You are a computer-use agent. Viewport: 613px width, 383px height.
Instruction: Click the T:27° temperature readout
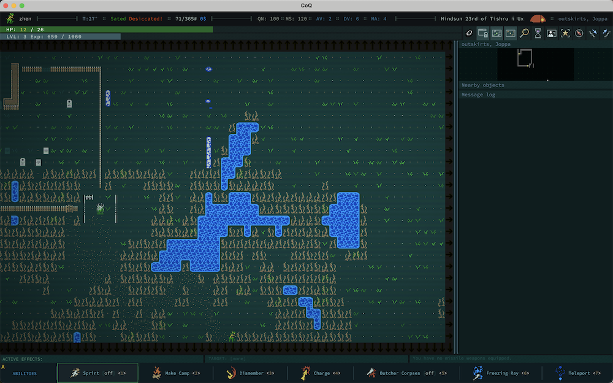(90, 18)
